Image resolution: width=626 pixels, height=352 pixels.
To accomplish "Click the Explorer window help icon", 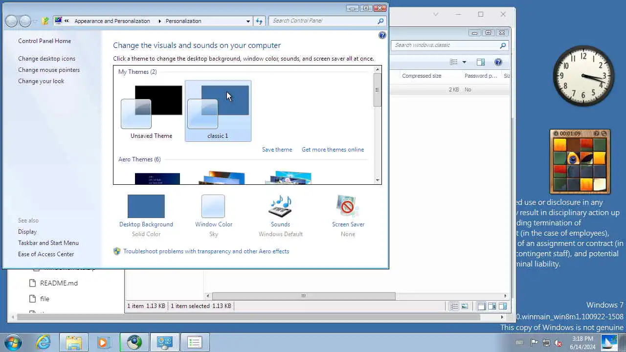I will pyautogui.click(x=498, y=62).
